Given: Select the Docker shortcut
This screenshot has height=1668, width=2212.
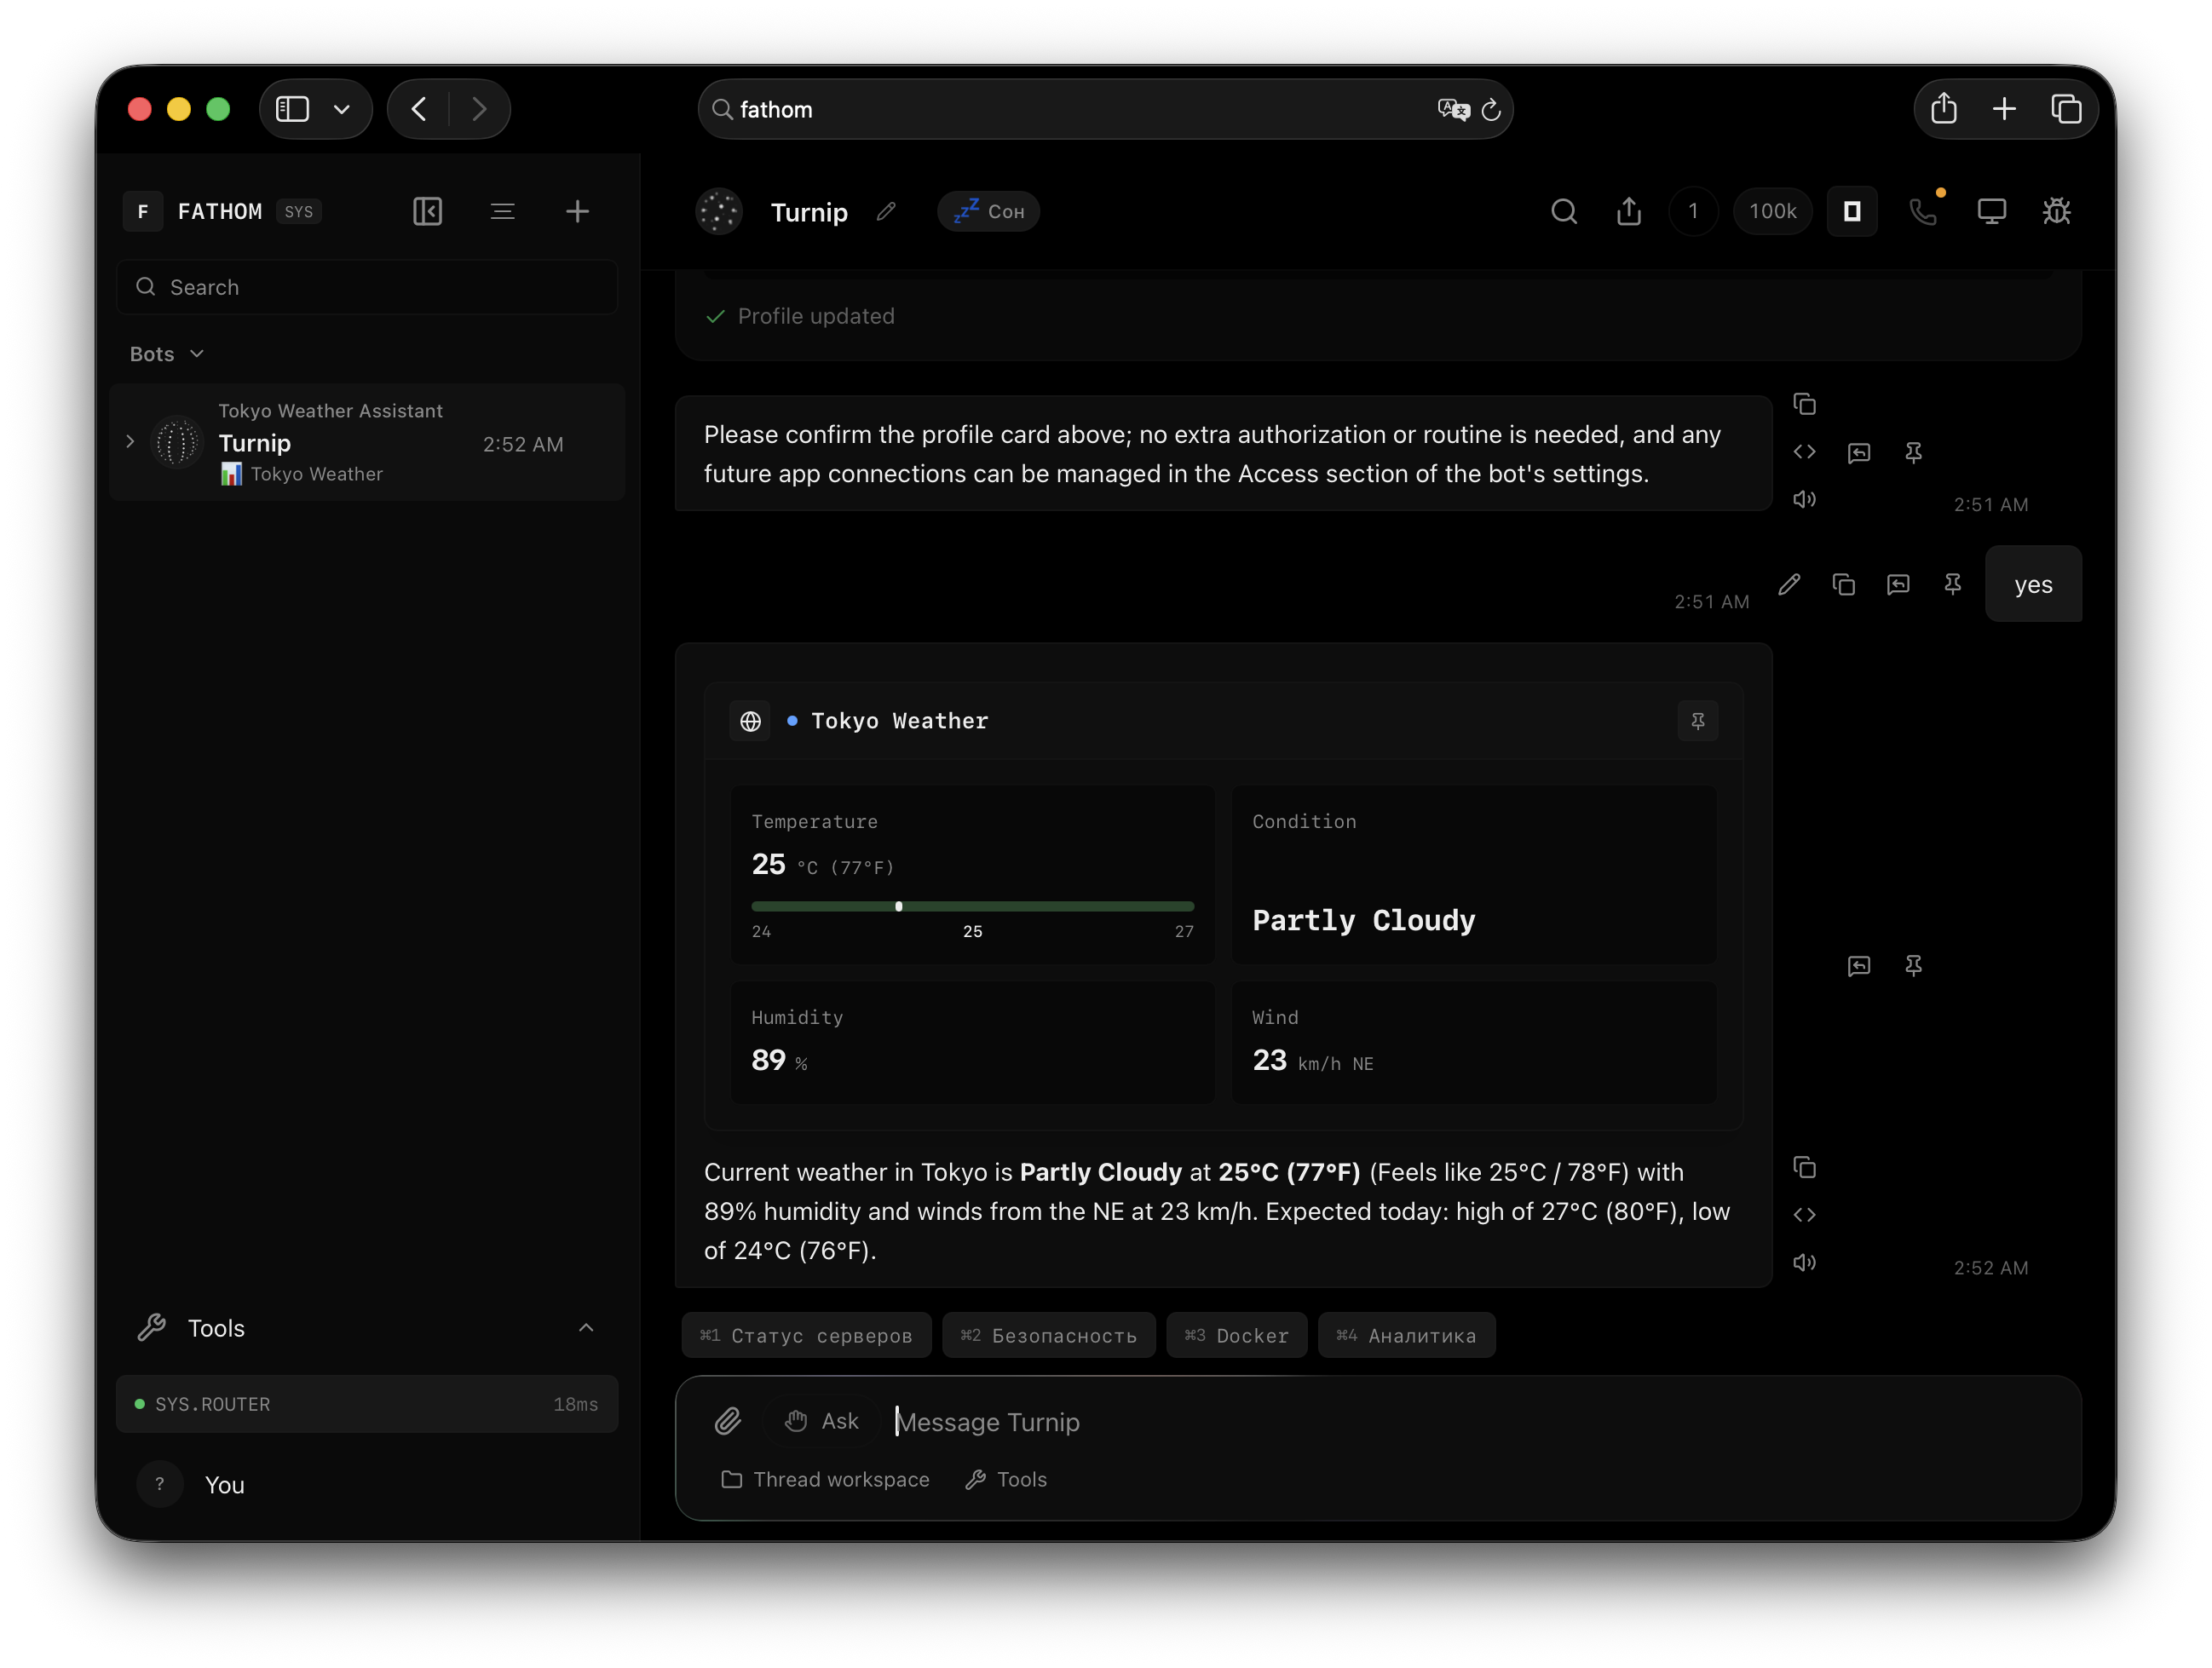Looking at the screenshot, I should click(x=1237, y=1335).
